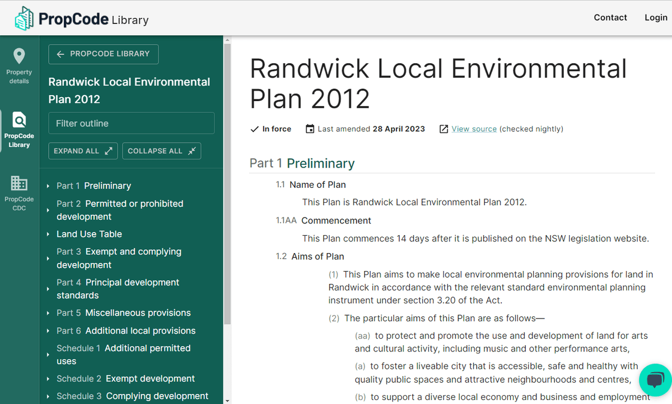The width and height of the screenshot is (672, 404).
Task: Go back via PropCode Library button
Action: coord(104,54)
